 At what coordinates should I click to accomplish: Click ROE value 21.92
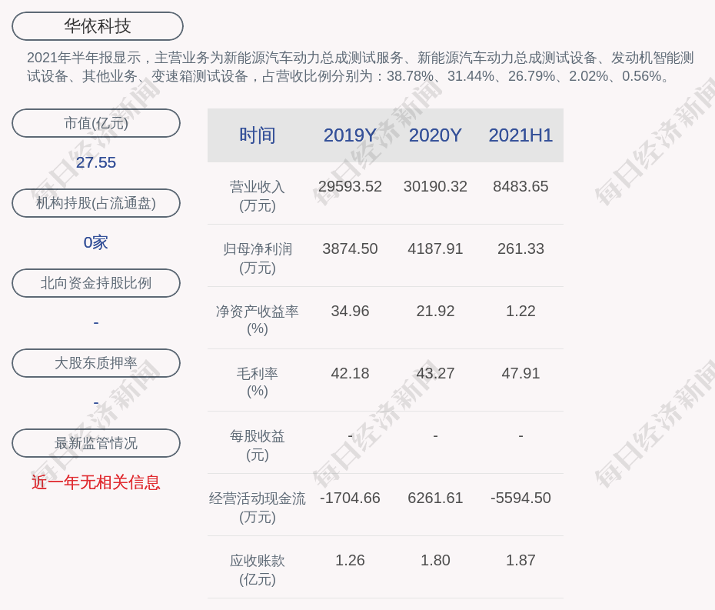click(x=435, y=312)
